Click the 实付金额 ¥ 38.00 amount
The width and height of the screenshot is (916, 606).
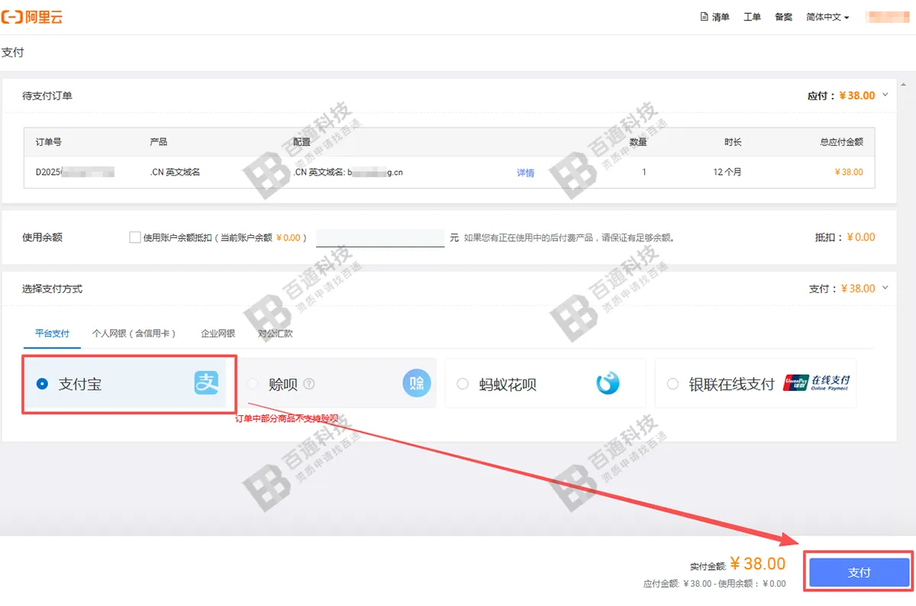[x=737, y=564]
